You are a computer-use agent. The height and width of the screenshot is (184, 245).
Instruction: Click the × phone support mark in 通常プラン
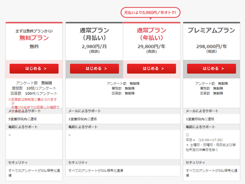click(70, 135)
